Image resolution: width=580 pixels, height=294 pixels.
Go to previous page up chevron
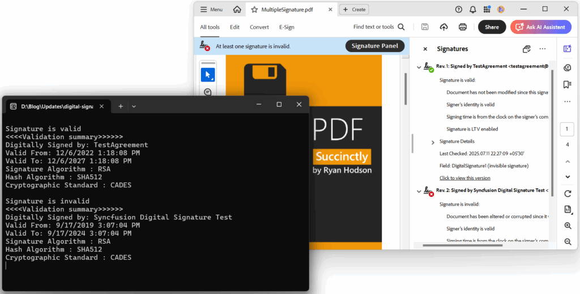point(568,161)
